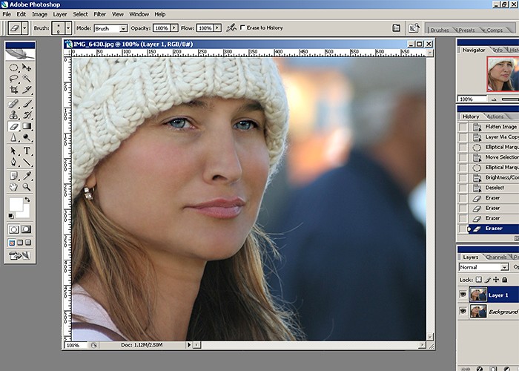Image resolution: width=519 pixels, height=371 pixels.
Task: Switch to the Actions tab
Action: 495,116
